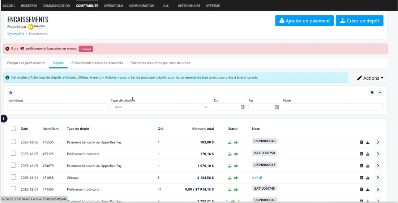398x203 pixels.
Task: Click the thumbs-up status icon for 475535
Action: [236, 142]
